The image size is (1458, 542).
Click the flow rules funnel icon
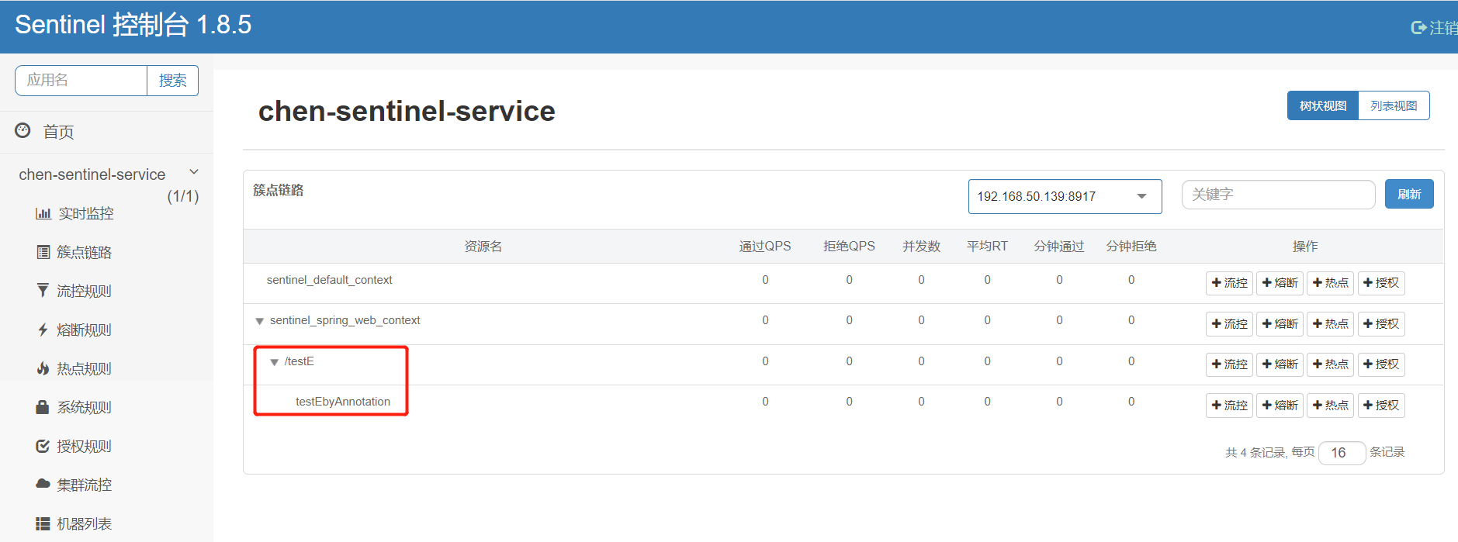tap(43, 291)
